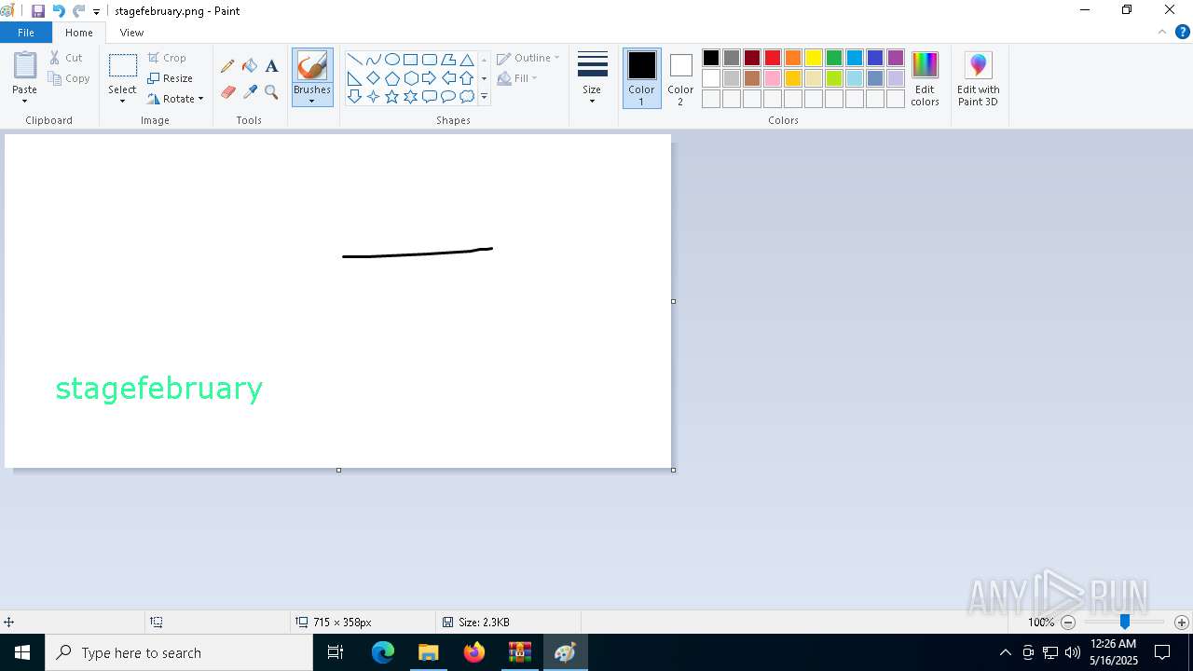Viewport: 1193px width, 671px height.
Task: Click the Save icon in quick access toolbar
Action: click(38, 11)
